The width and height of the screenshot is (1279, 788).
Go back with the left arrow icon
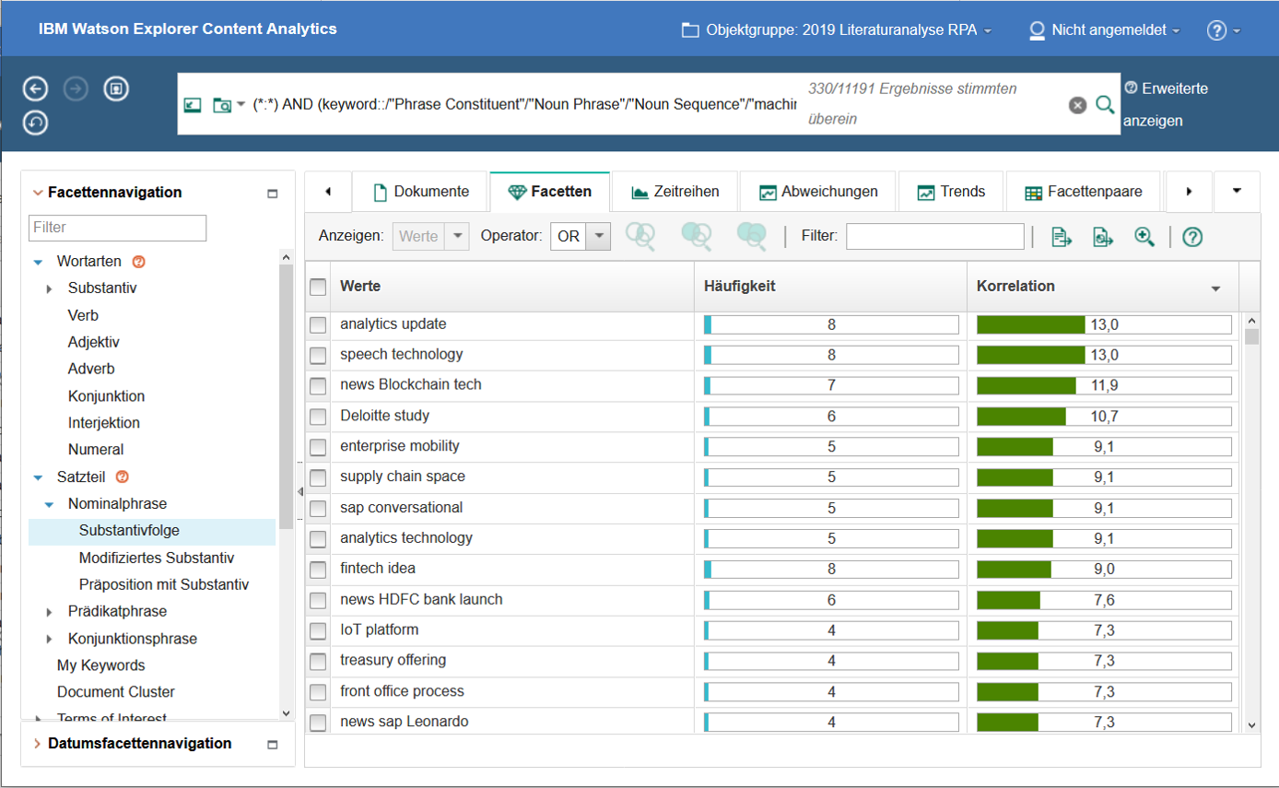coord(36,88)
